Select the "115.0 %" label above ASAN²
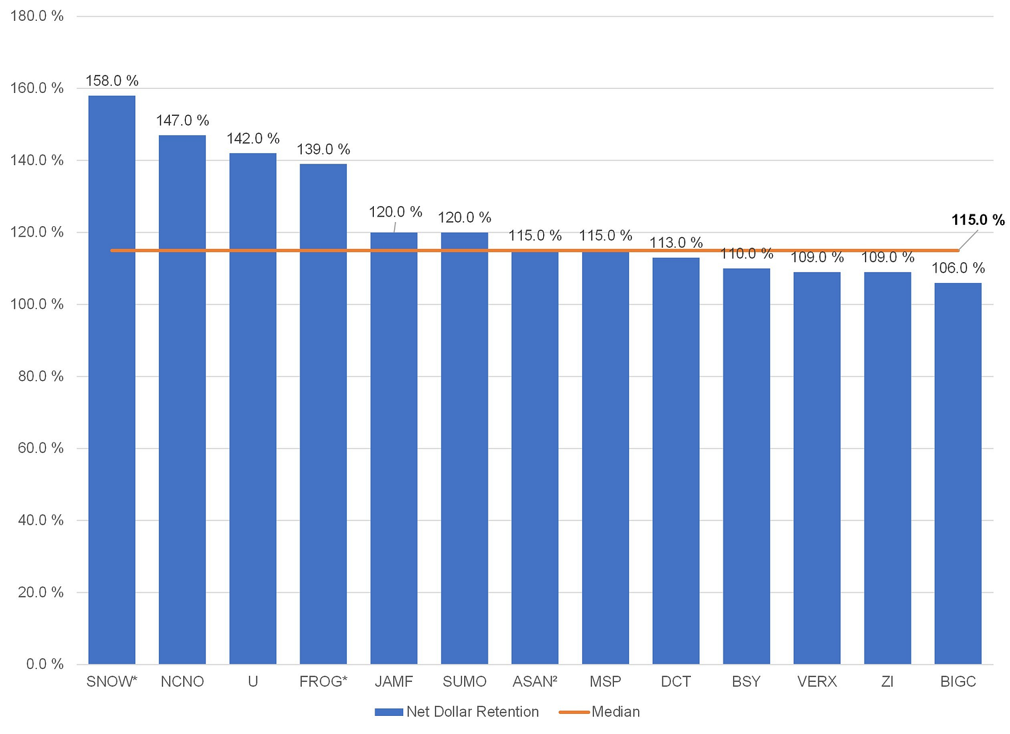The image size is (1010, 734). (535, 236)
